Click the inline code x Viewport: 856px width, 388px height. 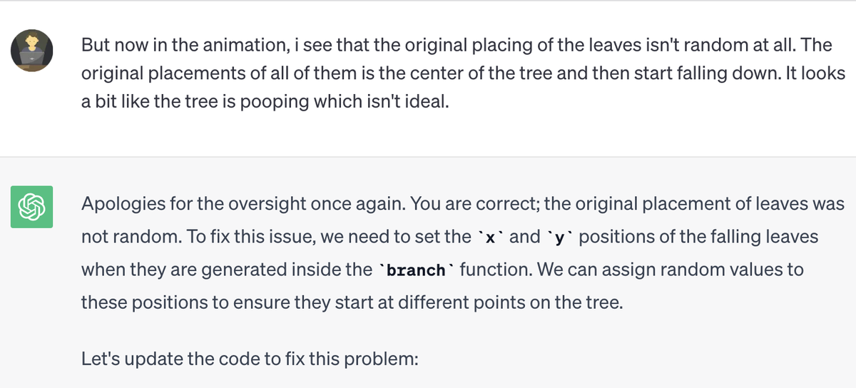489,237
